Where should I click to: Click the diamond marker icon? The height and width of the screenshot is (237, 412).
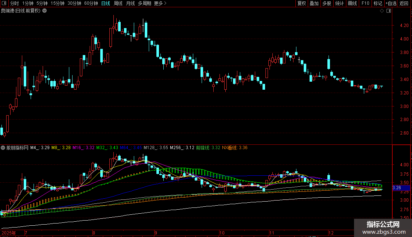(x=382, y=11)
